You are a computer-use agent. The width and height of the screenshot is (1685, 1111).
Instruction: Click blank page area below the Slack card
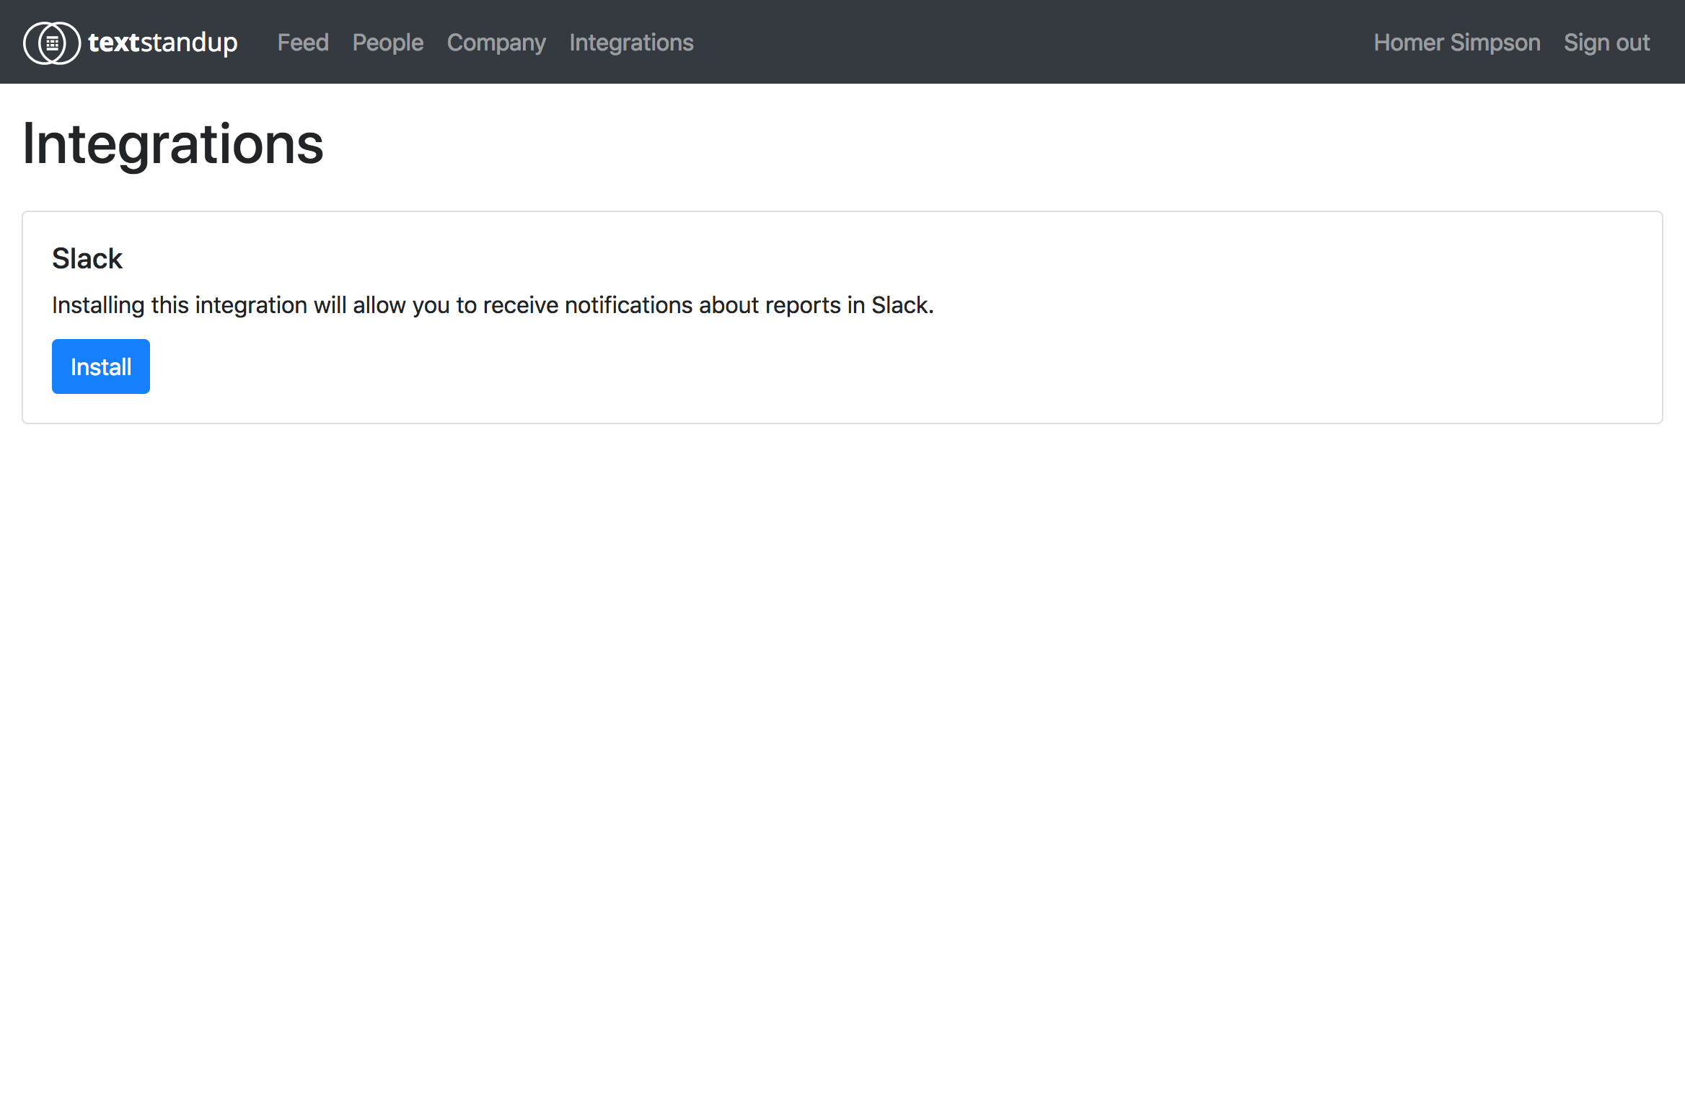(x=842, y=721)
